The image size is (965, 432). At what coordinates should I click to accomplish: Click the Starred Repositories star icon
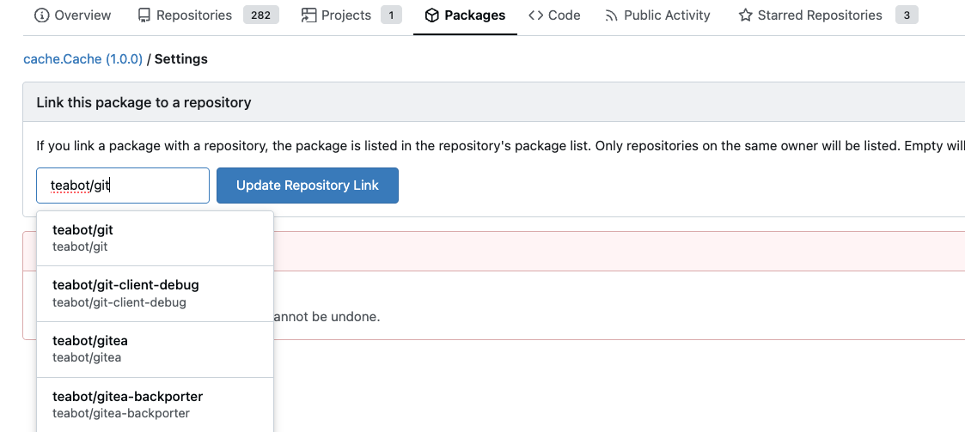tap(745, 15)
